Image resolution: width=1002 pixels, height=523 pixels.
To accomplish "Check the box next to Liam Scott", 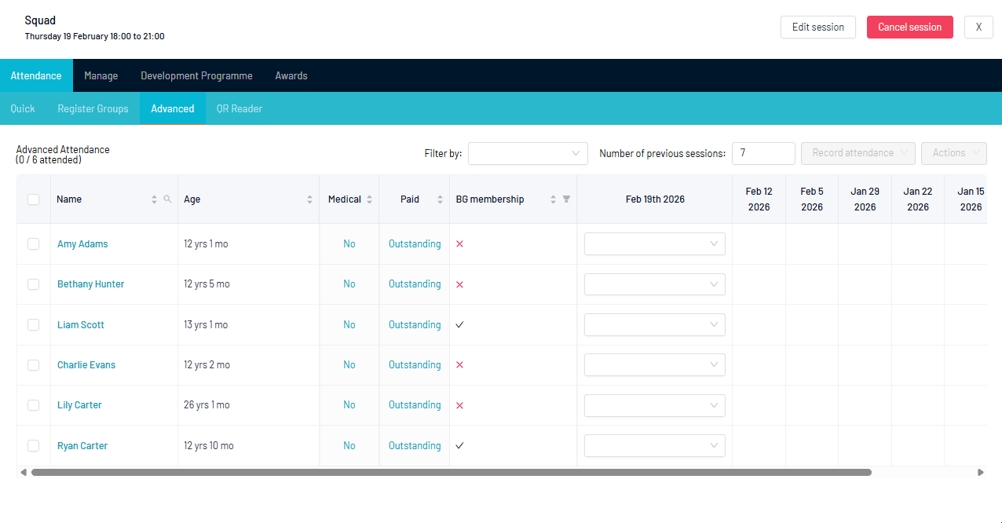I will 33,325.
